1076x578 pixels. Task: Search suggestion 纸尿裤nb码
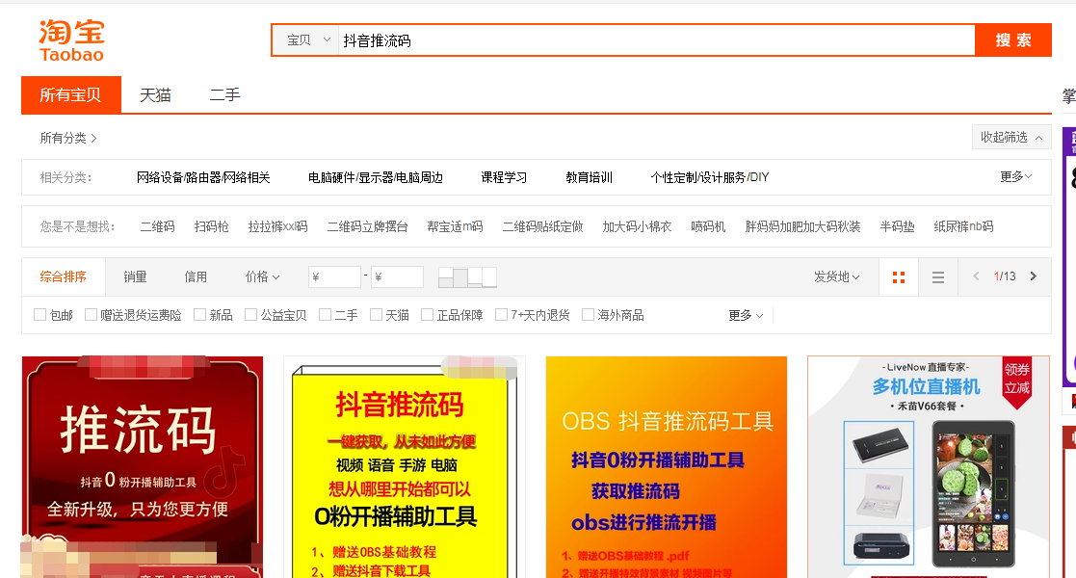(x=963, y=226)
